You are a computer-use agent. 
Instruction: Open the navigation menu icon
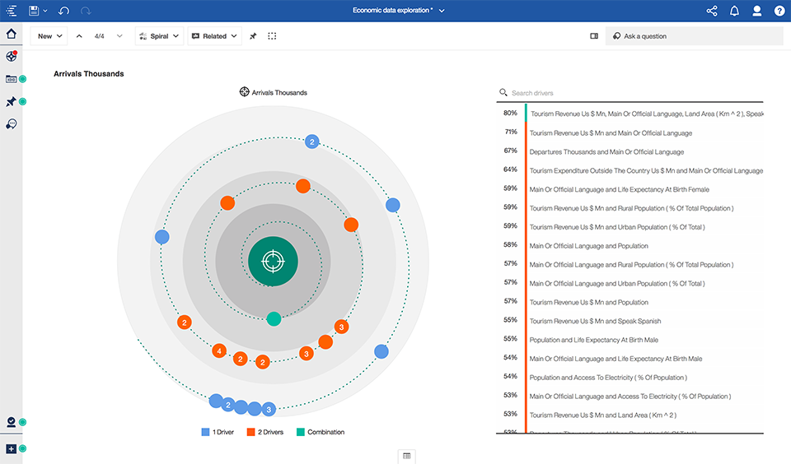click(11, 11)
